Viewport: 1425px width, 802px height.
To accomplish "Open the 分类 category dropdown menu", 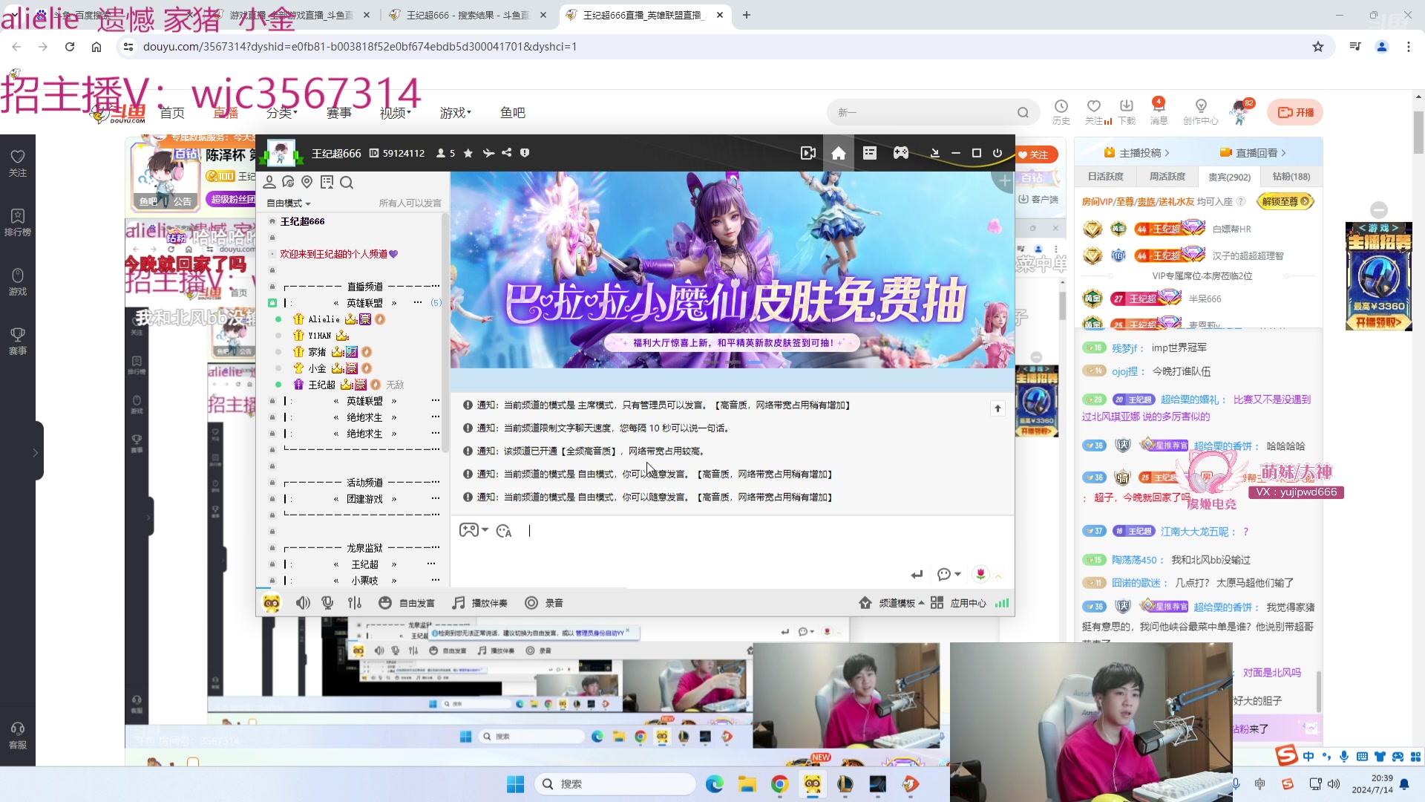I will pos(282,113).
